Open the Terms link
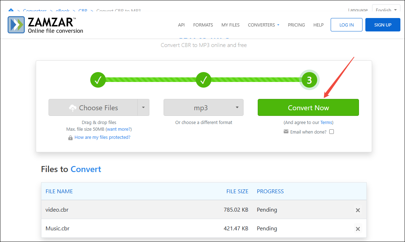Screen dimensions: 405x242 pos(326,123)
